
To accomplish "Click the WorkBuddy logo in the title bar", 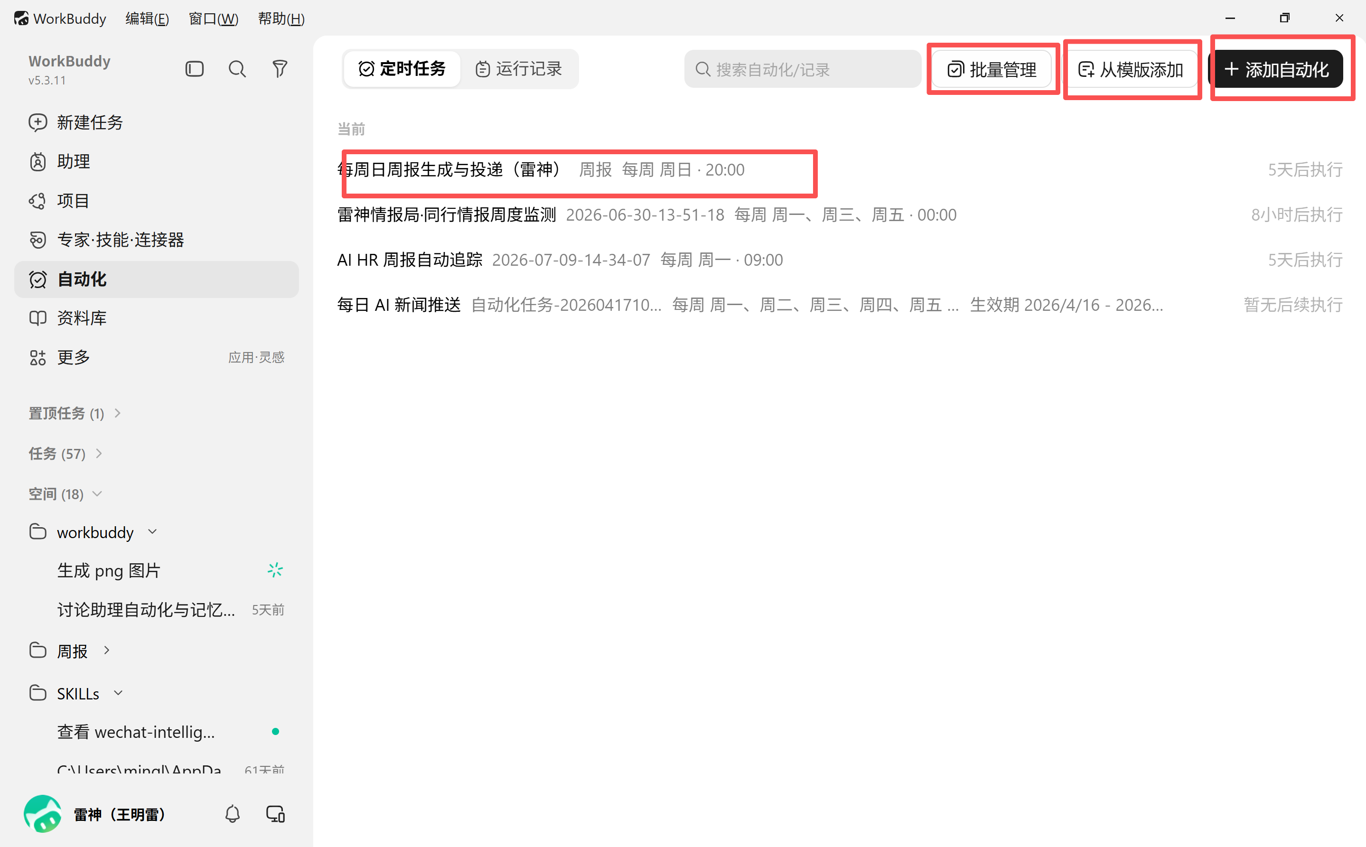I will point(21,19).
